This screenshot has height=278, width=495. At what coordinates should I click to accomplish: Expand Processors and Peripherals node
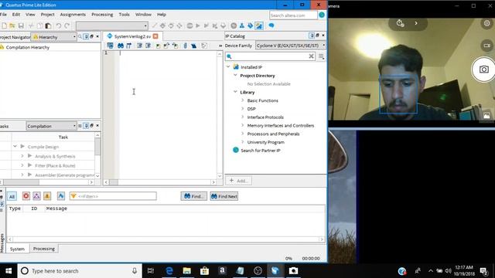coord(242,134)
